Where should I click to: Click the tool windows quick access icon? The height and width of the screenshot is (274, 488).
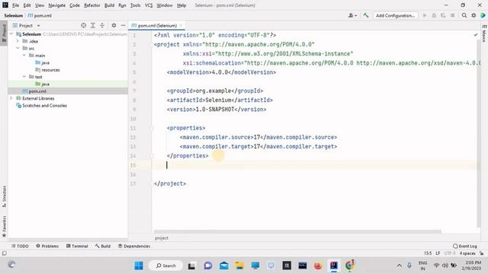4,253
